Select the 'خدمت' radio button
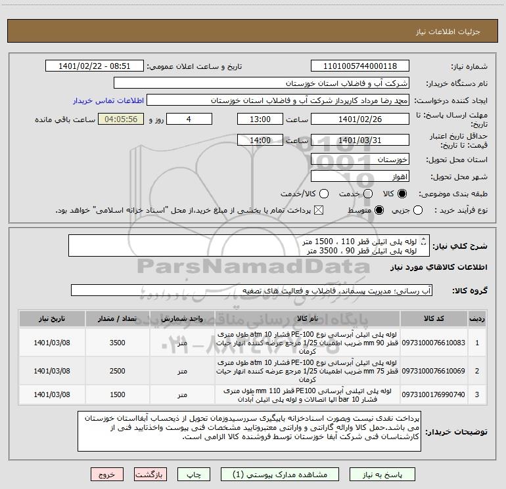This screenshot has height=489, width=506. pos(368,194)
